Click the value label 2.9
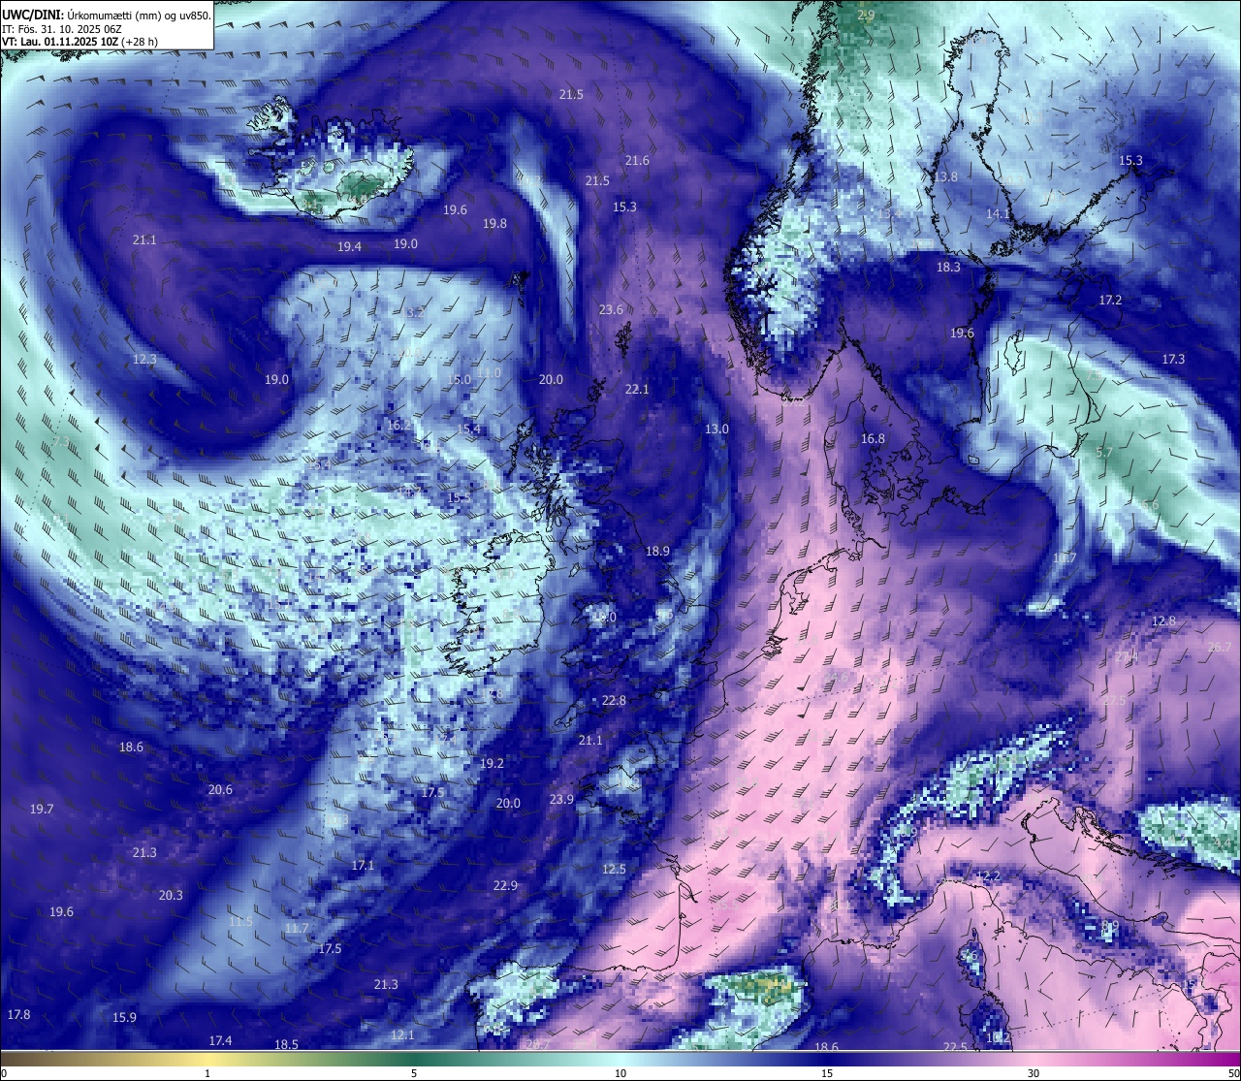This screenshot has height=1081, width=1241. click(x=866, y=15)
